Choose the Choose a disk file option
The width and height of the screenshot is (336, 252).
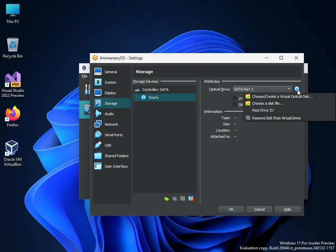[289, 103]
